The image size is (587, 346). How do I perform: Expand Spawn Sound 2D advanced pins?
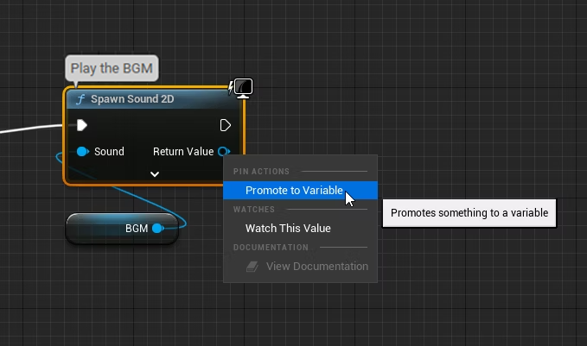coord(155,173)
